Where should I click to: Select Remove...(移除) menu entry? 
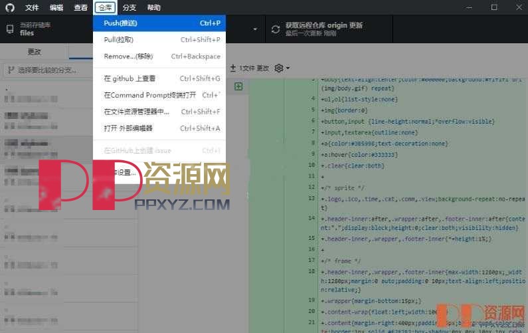159,56
